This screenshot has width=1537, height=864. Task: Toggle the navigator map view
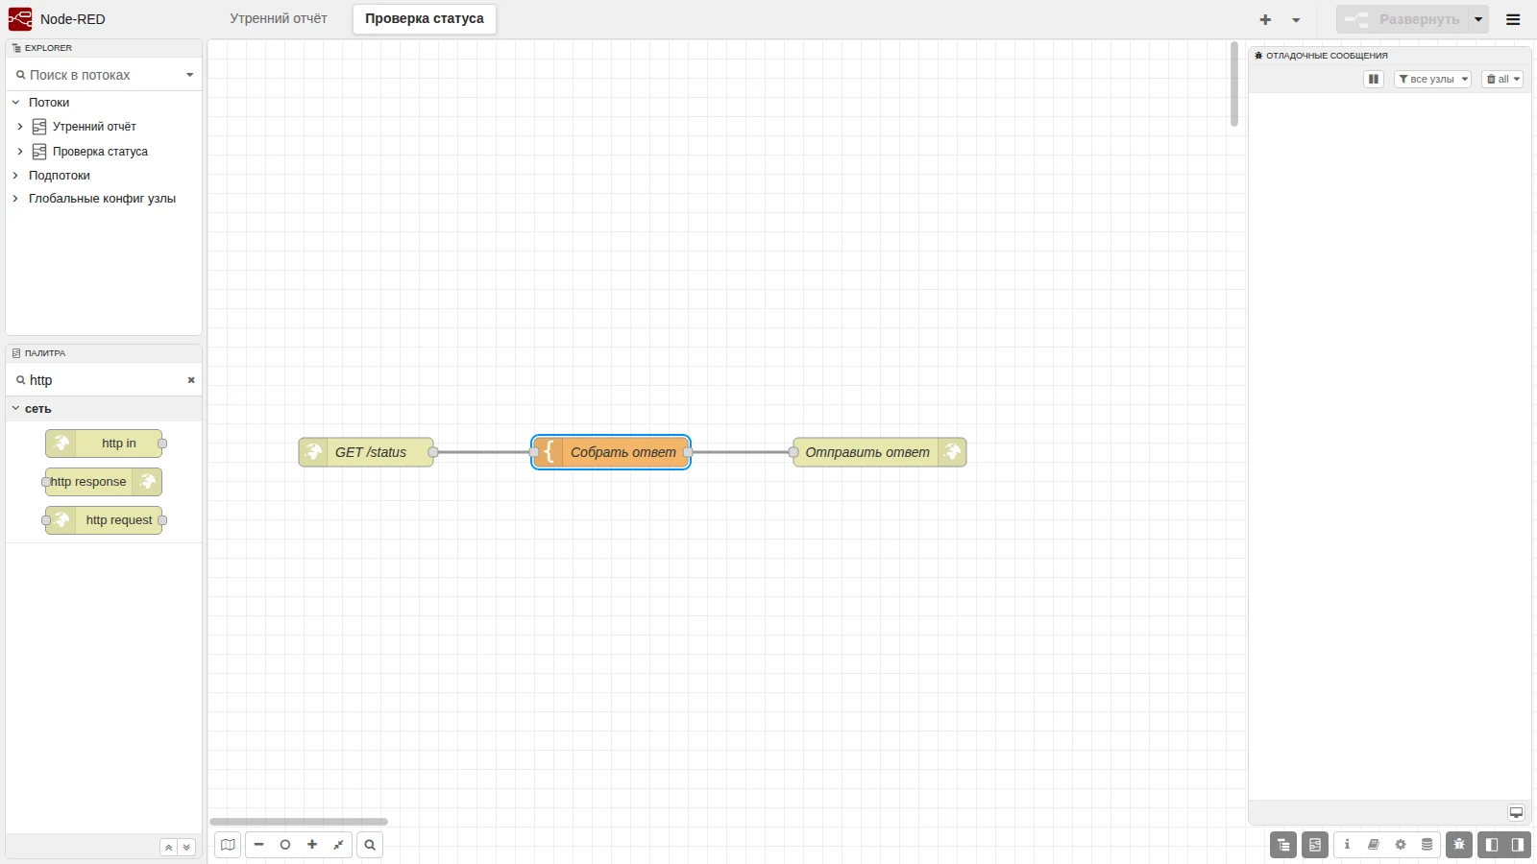tap(228, 845)
